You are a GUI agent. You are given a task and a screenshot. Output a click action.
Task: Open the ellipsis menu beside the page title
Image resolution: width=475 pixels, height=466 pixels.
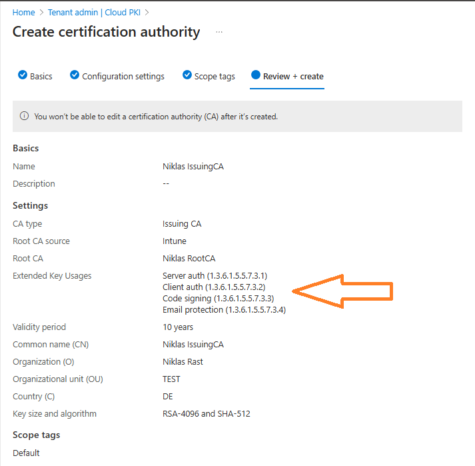click(219, 32)
